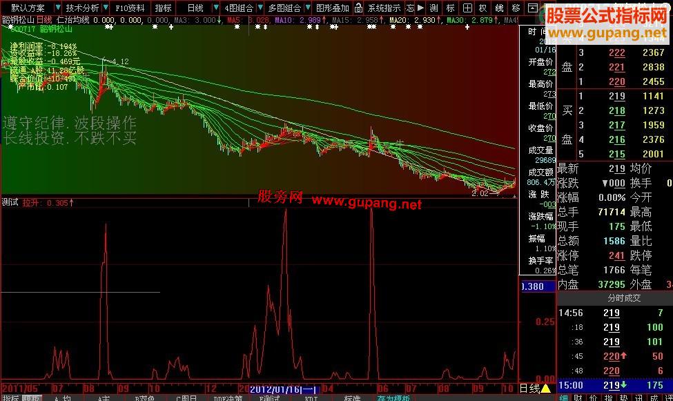The height and width of the screenshot is (401, 673).
Task: Click the 默认方案 scheme button
Action: click(28, 8)
